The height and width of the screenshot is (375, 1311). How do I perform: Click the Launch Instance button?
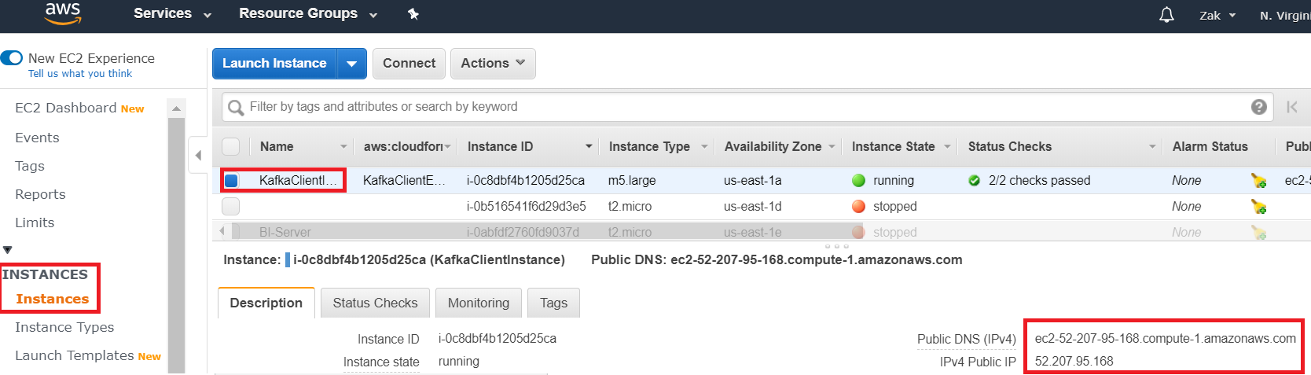pos(274,64)
